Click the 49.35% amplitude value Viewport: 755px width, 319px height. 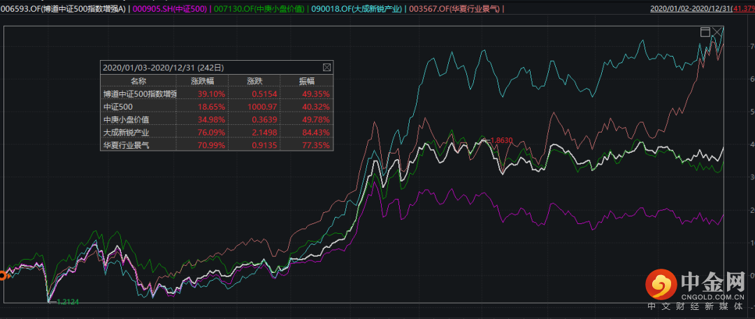pos(317,94)
